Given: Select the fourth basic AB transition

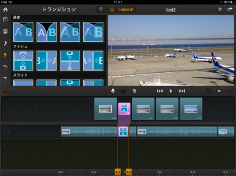Looking at the screenshot, I should (93, 32).
